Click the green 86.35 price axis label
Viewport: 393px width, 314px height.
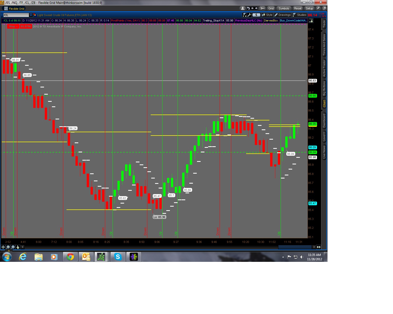pos(312,124)
